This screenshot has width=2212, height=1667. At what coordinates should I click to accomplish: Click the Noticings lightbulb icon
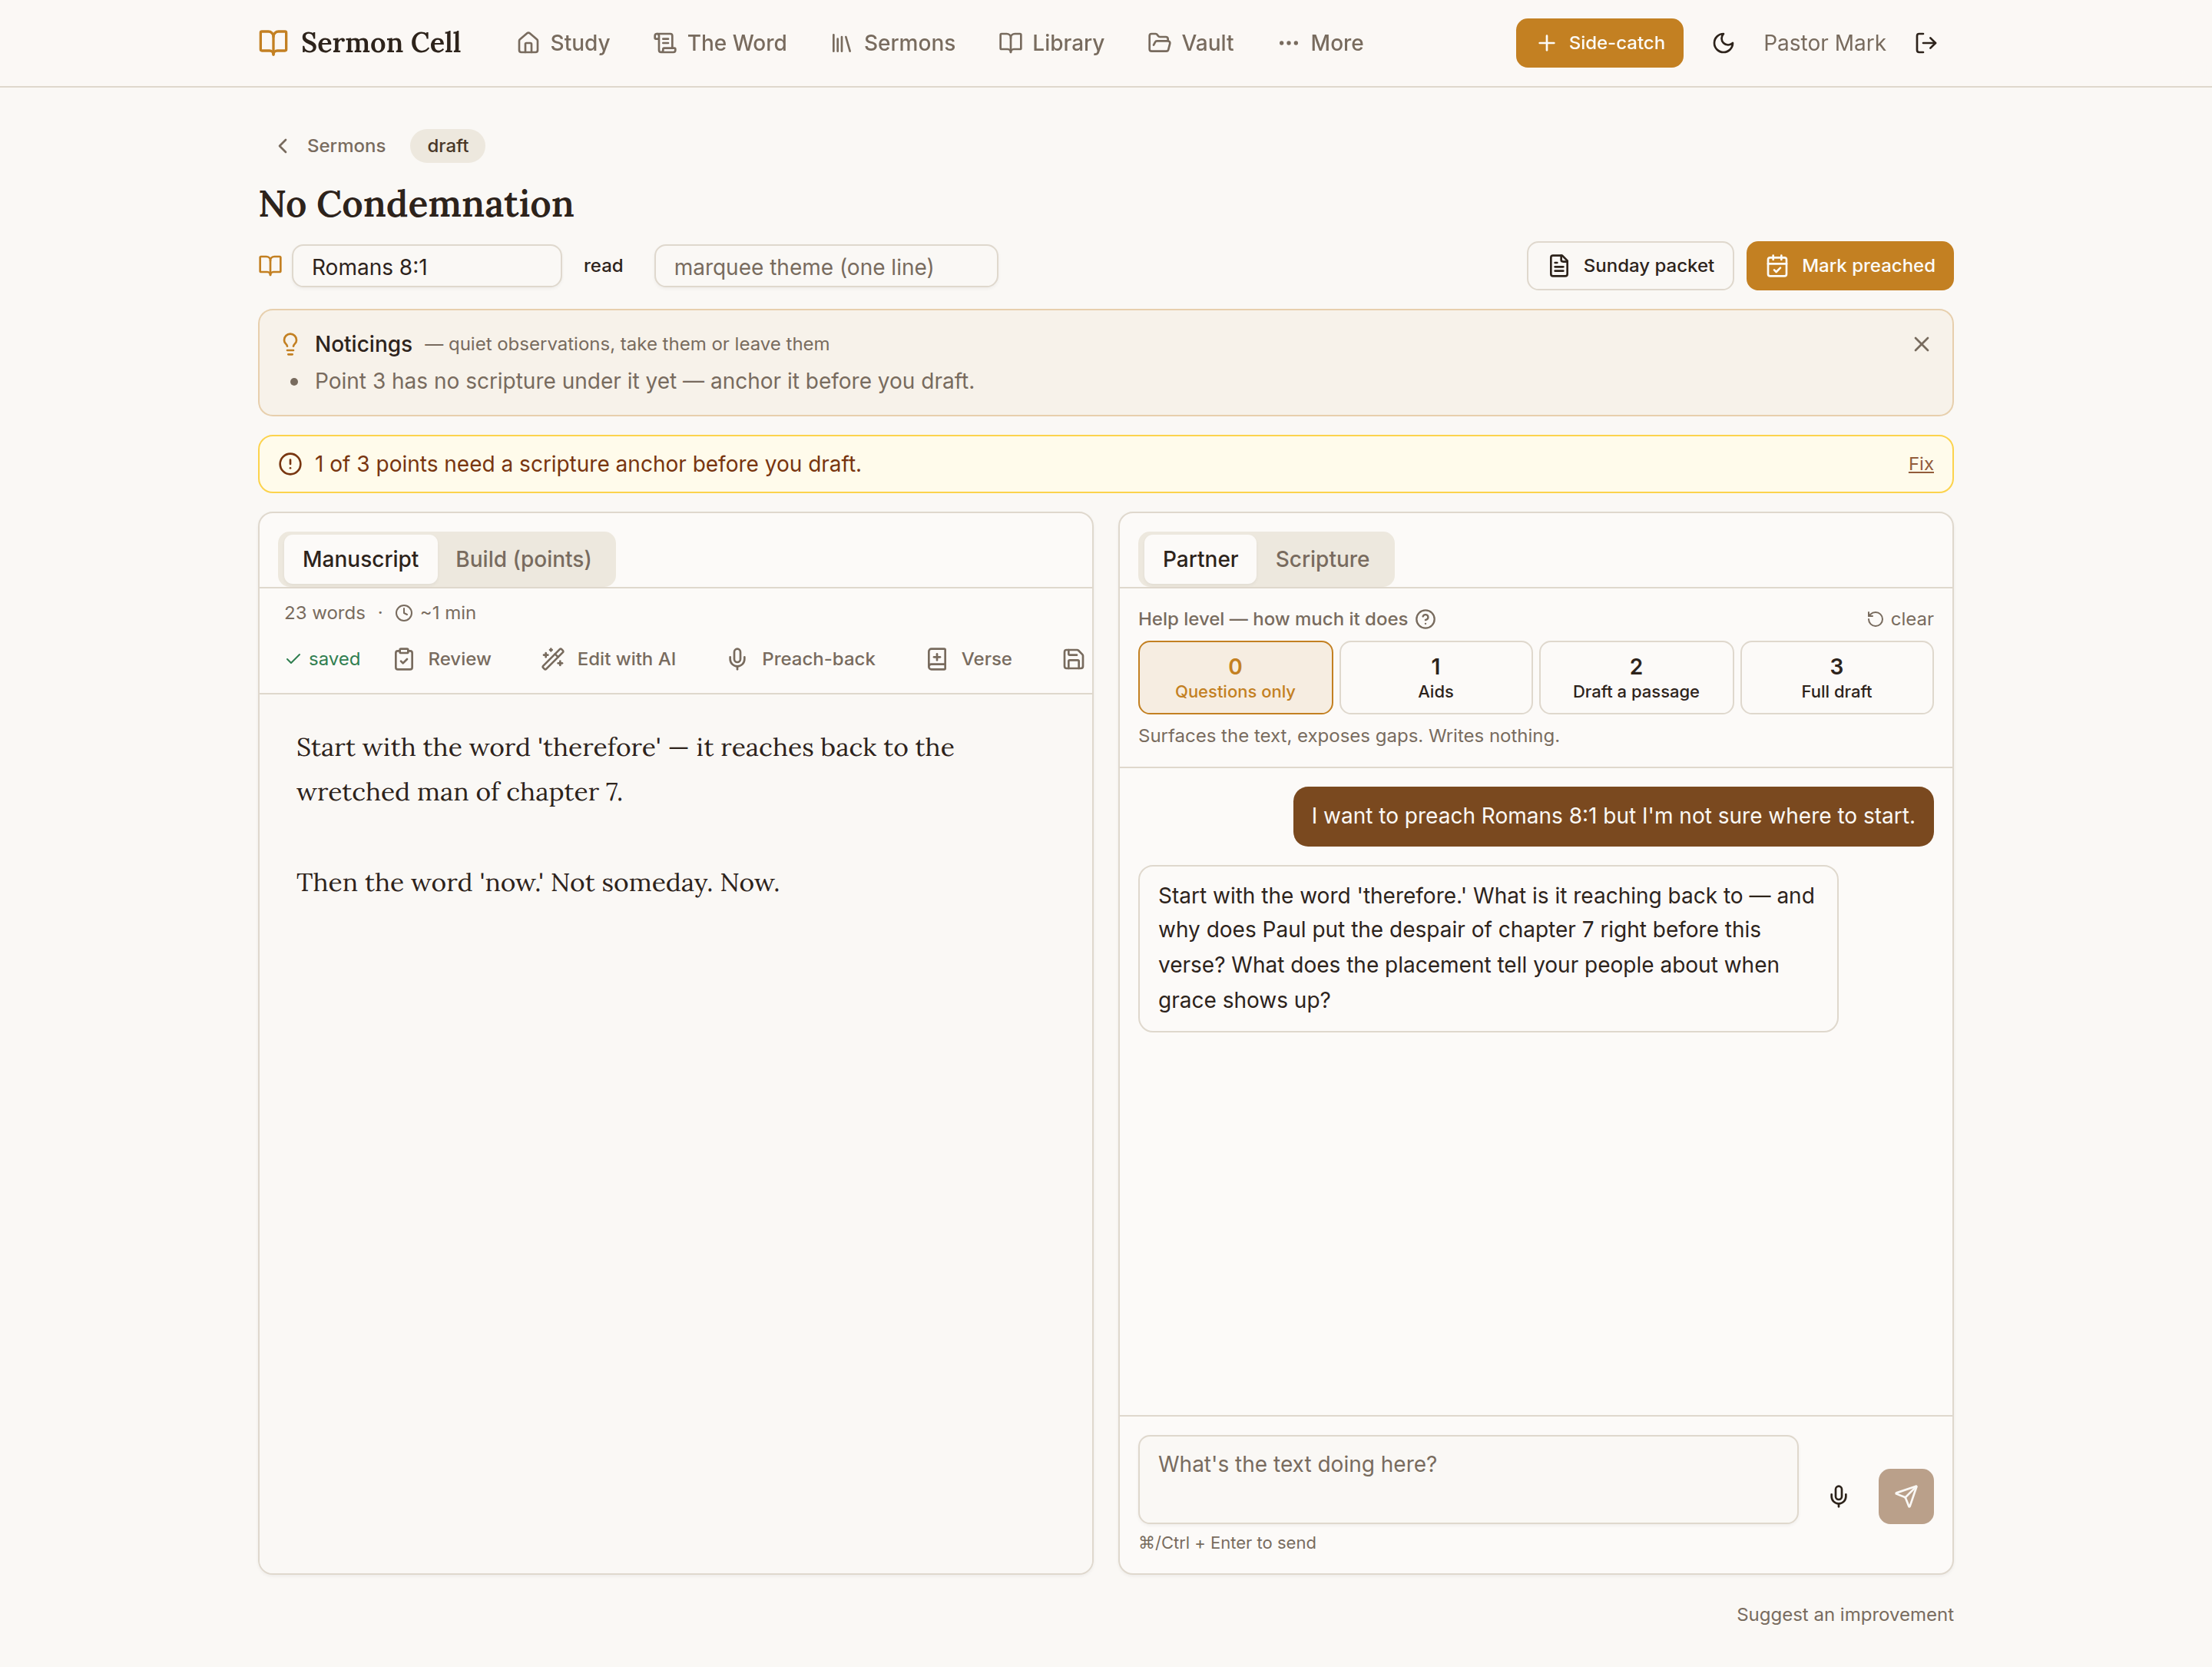pos(290,344)
